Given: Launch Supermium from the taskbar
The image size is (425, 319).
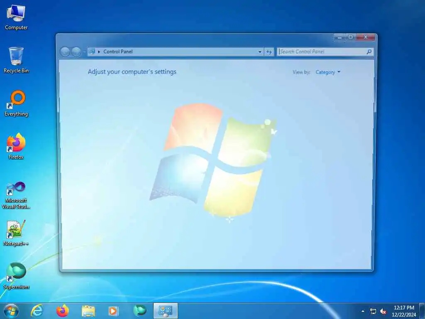Looking at the screenshot, I should point(140,311).
